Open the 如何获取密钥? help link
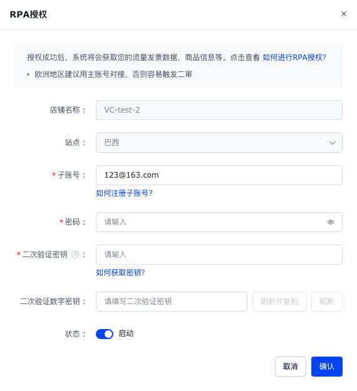The width and height of the screenshot is (357, 391). click(x=121, y=273)
